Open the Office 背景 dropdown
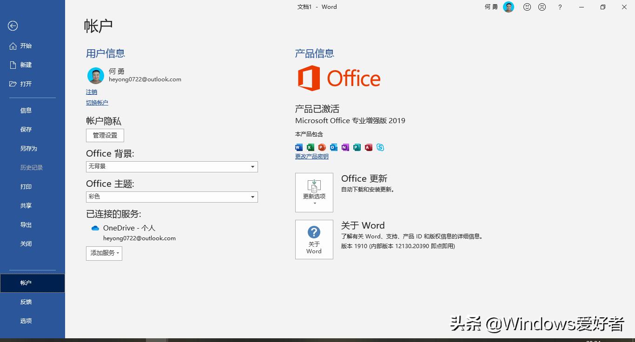Image resolution: width=635 pixels, height=342 pixels. point(172,166)
